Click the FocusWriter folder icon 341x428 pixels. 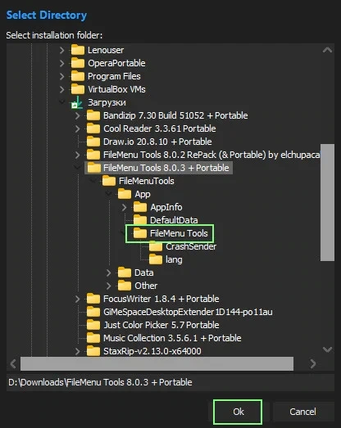point(93,299)
